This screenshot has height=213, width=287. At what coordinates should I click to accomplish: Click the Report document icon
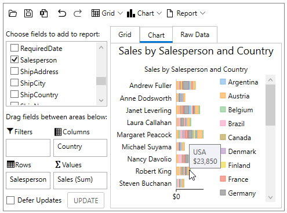tap(170, 13)
